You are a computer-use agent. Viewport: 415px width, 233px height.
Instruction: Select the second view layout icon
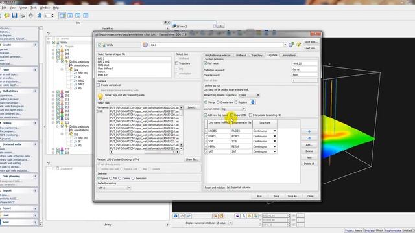(x=70, y=16)
